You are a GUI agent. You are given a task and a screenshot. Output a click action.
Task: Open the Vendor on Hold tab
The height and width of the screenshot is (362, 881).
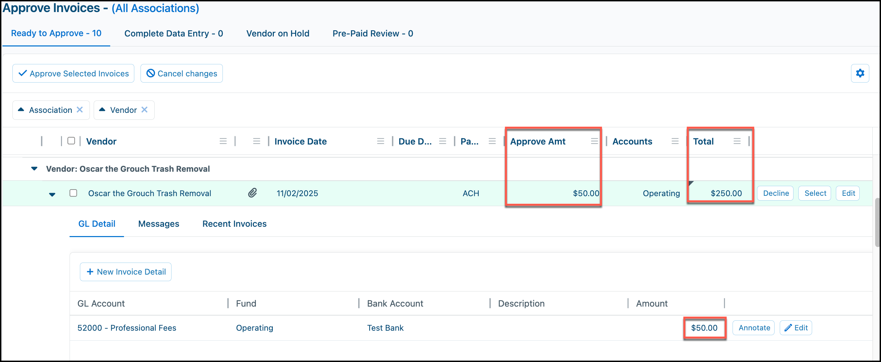pos(278,33)
